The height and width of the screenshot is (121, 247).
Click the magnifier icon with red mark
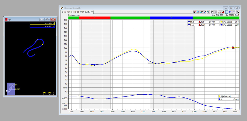pos(208,12)
